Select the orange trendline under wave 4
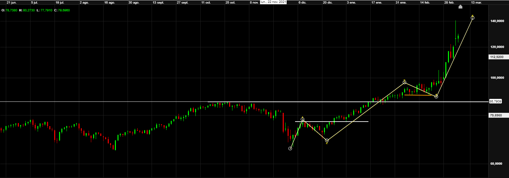The height and width of the screenshot is (178, 509). pyautogui.click(x=418, y=95)
